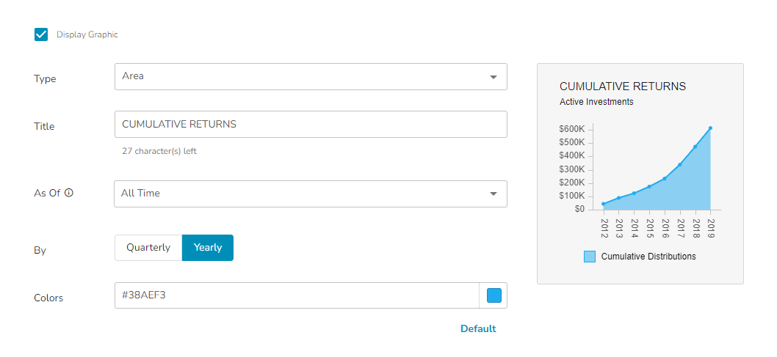The width and height of the screenshot is (777, 357).
Task: Uncheck the Display Graphic checkbox
Action: point(41,34)
